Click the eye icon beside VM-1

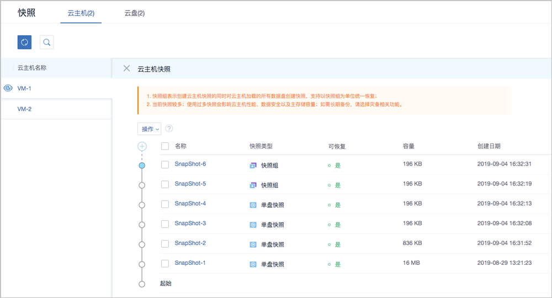(x=8, y=88)
